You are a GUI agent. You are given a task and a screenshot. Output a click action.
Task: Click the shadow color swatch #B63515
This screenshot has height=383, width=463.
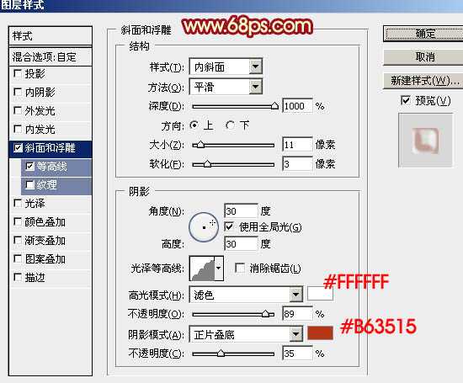click(x=321, y=333)
